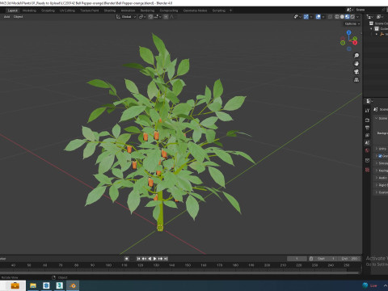
Task: Open proportional falloff dropdown
Action: point(172,17)
